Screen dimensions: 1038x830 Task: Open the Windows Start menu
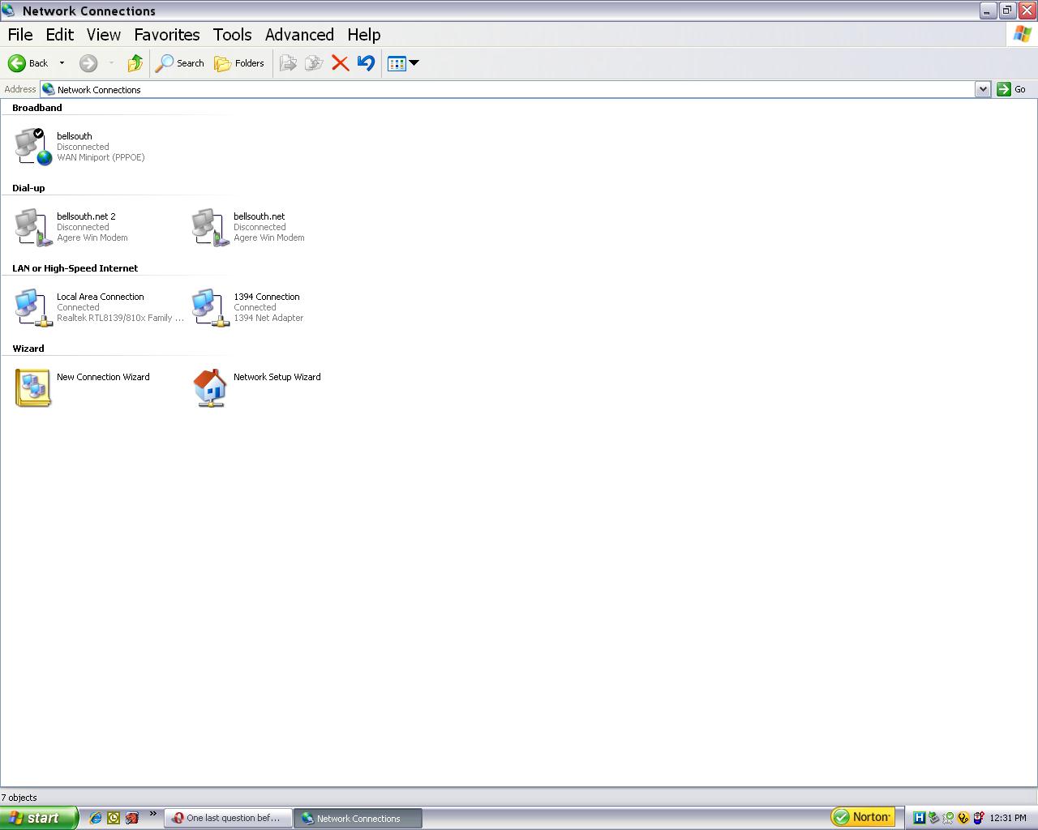tap(39, 818)
